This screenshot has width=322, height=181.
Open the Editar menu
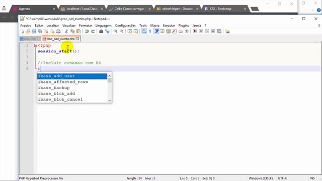tap(39, 26)
